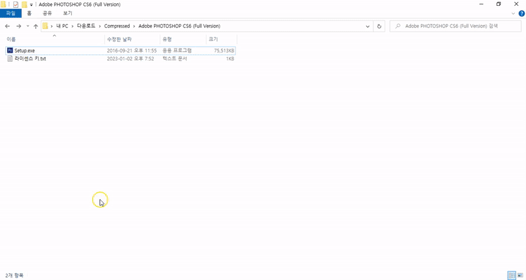Select the Setup.exe file name
This screenshot has height=280, width=526.
(24, 51)
